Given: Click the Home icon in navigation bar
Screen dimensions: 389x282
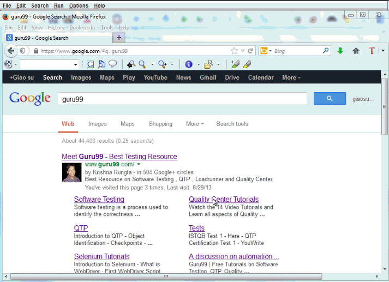Looking at the screenshot, I should click(x=356, y=51).
